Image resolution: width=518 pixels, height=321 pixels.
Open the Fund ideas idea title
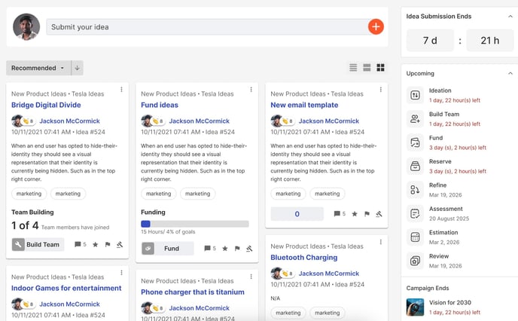pos(160,105)
